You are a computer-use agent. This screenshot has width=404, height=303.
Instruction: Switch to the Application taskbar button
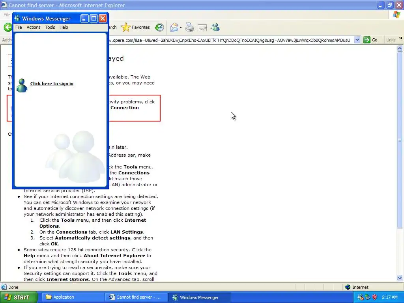pyautogui.click(x=73, y=297)
